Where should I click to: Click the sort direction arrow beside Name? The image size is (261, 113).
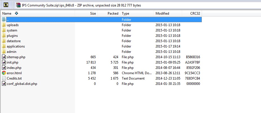(16, 13)
